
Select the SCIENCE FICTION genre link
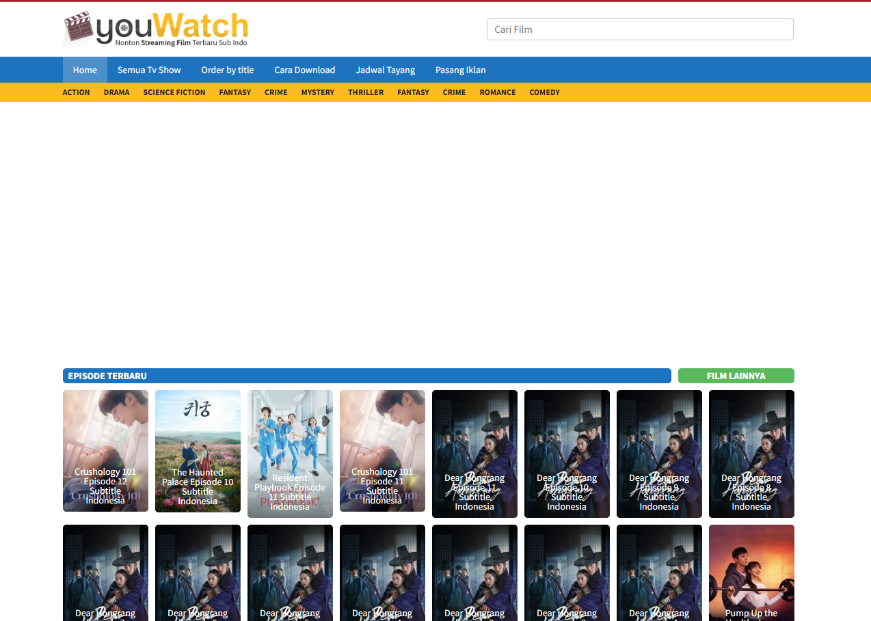click(174, 92)
